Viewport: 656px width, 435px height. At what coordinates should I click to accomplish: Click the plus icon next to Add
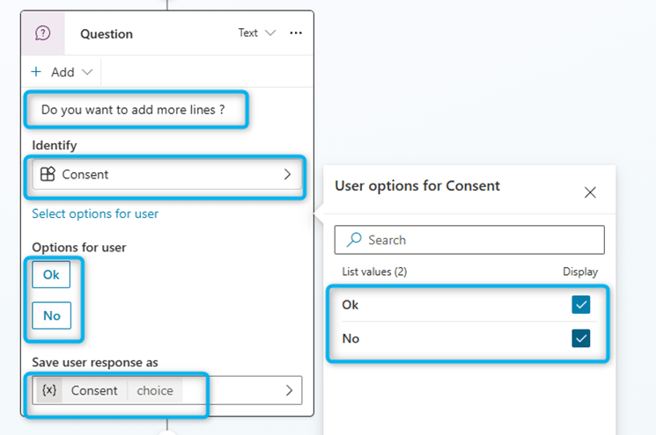coord(36,72)
